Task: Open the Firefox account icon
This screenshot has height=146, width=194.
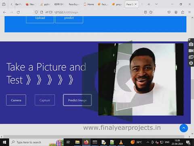Action: [176, 12]
